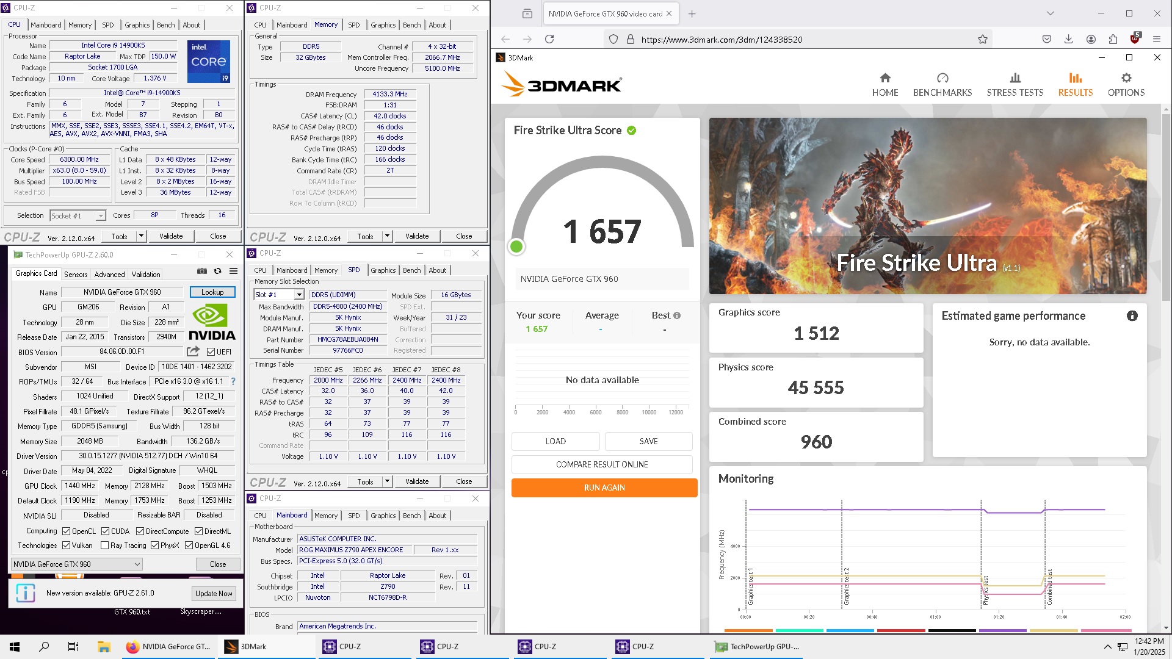
Task: Toggle the PhysX checkbox
Action: click(154, 546)
